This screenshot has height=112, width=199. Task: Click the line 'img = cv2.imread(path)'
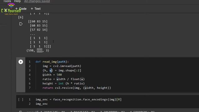62,66
